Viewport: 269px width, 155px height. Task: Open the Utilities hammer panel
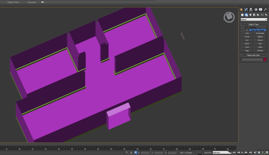point(265,10)
